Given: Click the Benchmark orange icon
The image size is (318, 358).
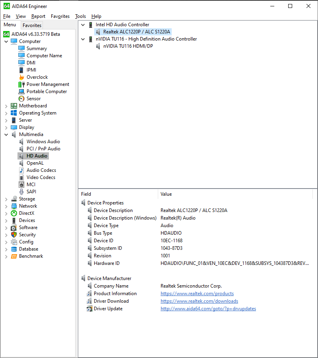Looking at the screenshot, I should [14, 256].
